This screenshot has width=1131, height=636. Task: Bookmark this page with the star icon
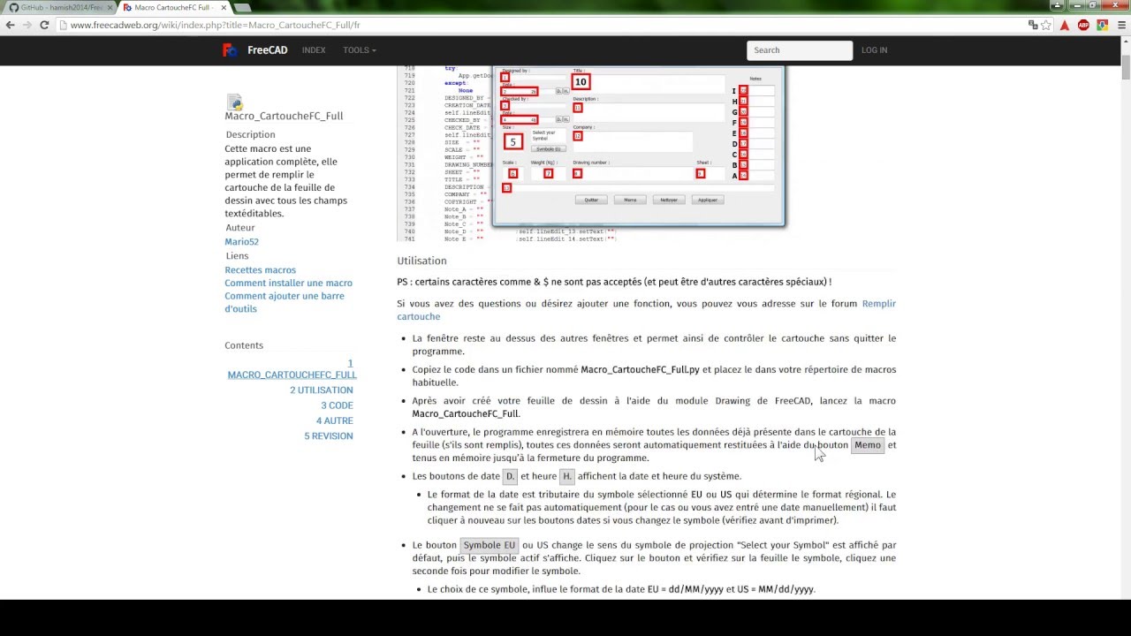(1047, 25)
